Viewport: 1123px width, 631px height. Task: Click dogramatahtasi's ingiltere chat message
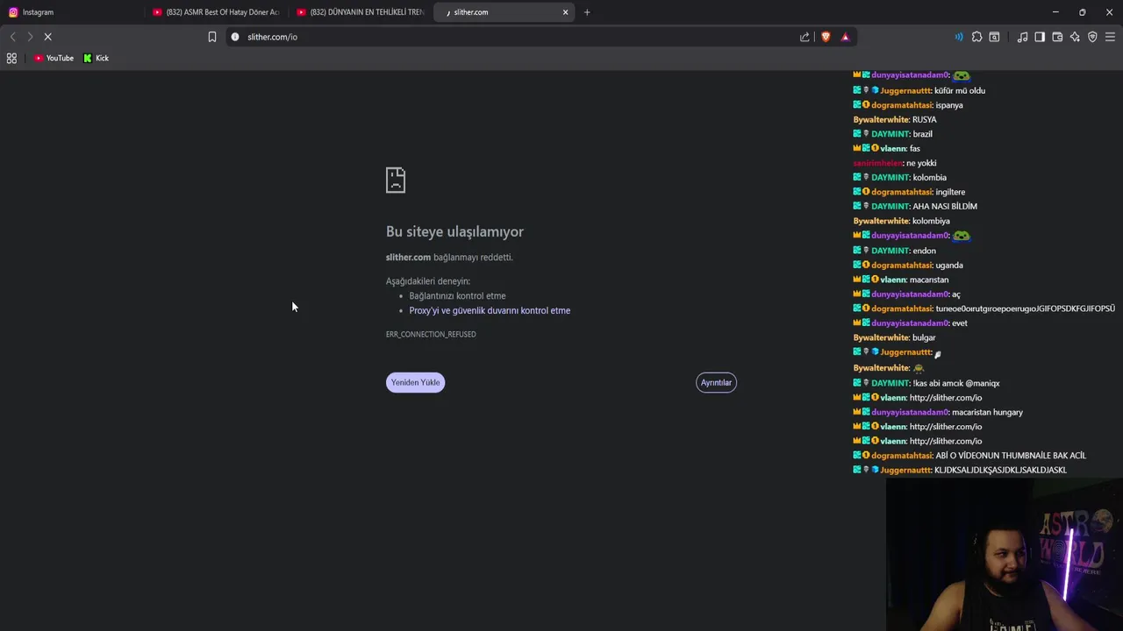[x=909, y=192]
